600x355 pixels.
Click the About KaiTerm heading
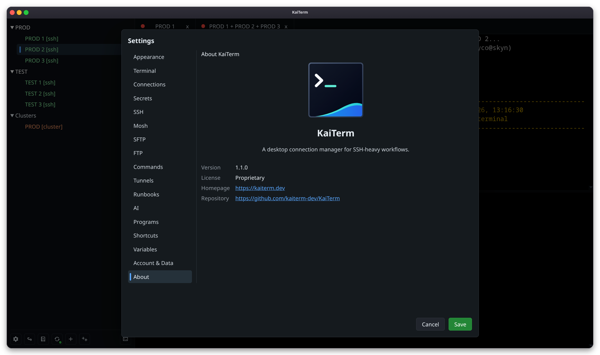tap(220, 54)
